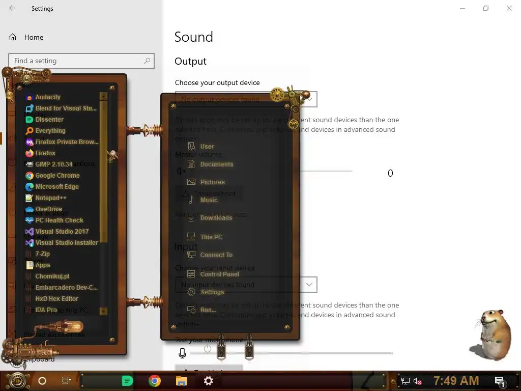Open Task View on the taskbar
Screen dimensions: 521x391
point(67,381)
